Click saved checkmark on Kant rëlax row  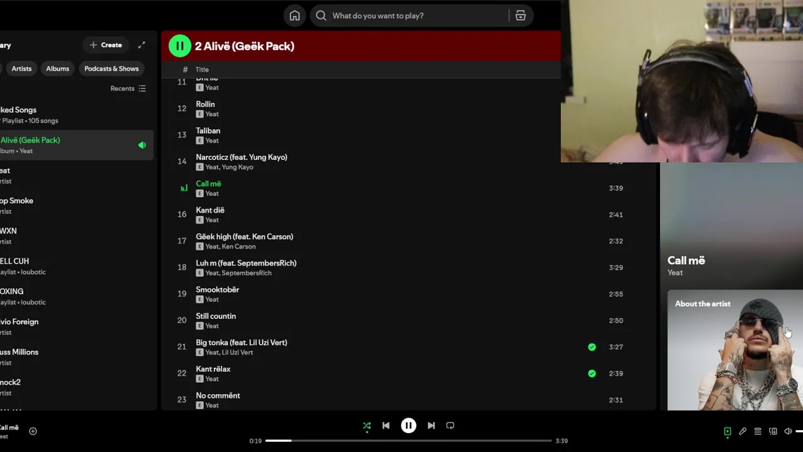[x=592, y=374]
